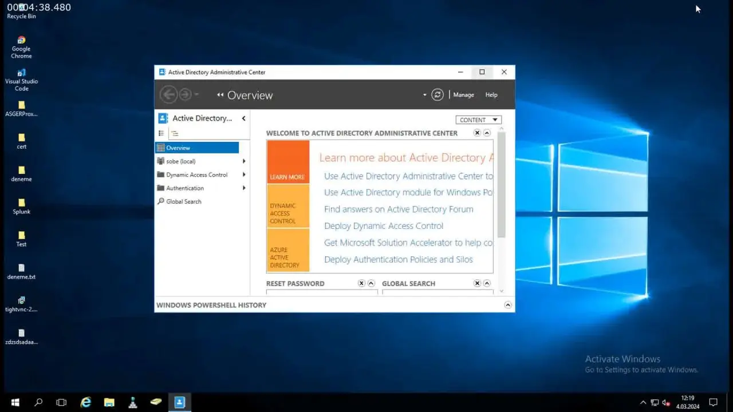Image resolution: width=733 pixels, height=412 pixels.
Task: Open taskbar search
Action: pos(38,402)
